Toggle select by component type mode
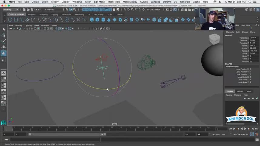Screen dimensions: 260x146 click(75, 10)
